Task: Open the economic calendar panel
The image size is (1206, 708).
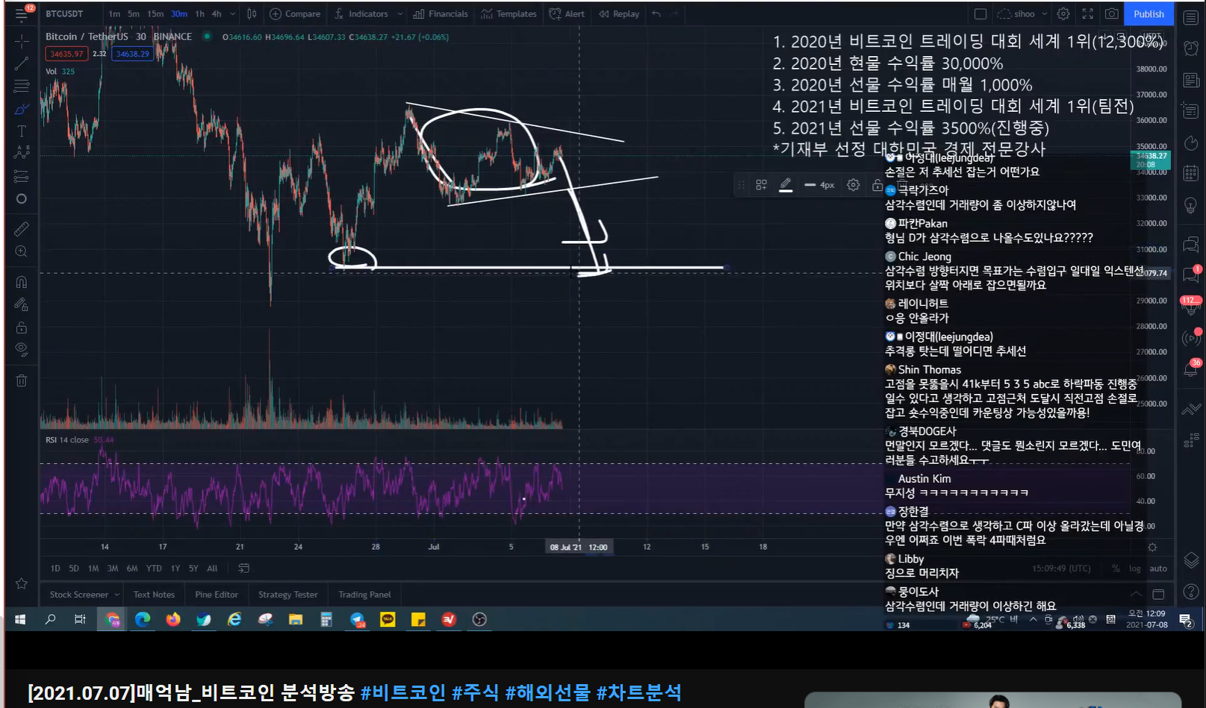Action: click(1191, 174)
